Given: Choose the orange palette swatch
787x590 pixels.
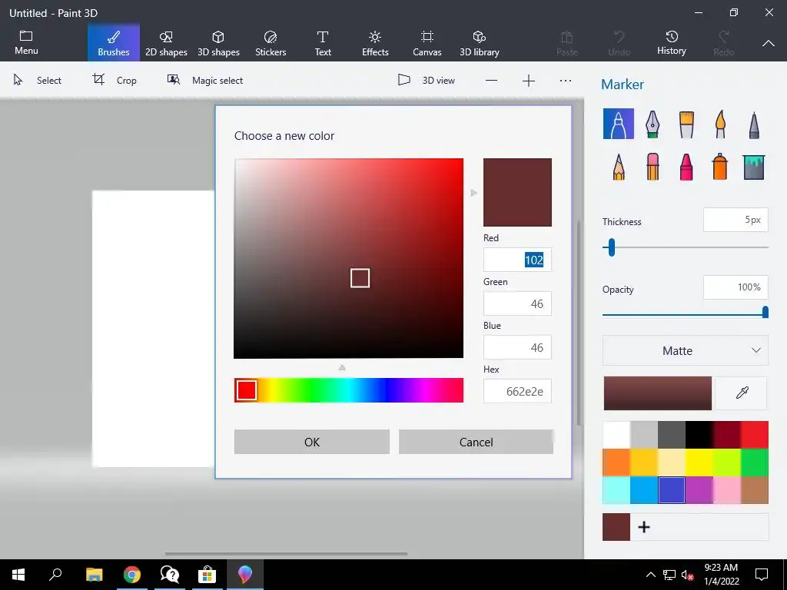Looking at the screenshot, I should (616, 462).
